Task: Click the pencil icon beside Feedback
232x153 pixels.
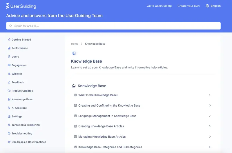Action: pos(9,82)
